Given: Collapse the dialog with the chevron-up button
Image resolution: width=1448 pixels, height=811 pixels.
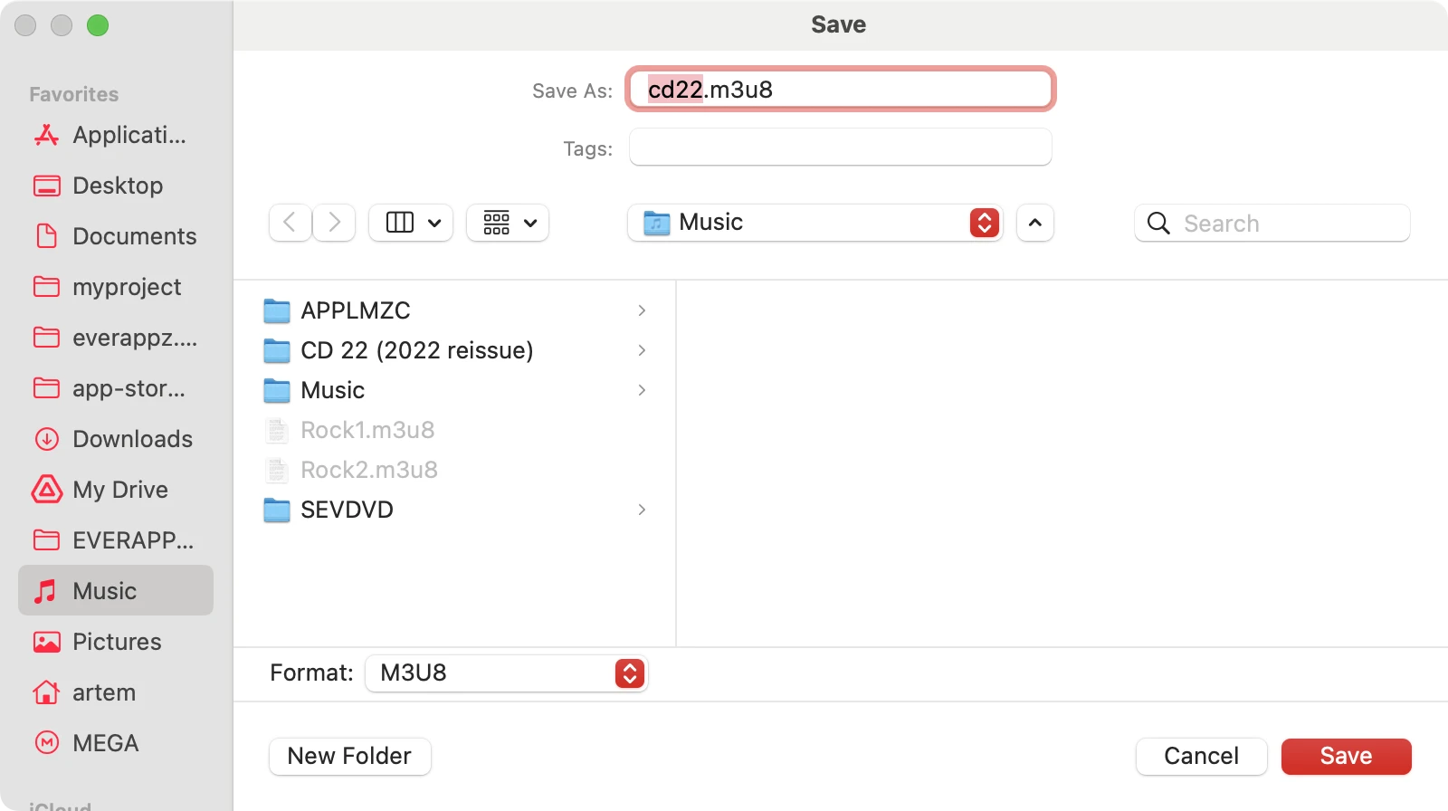Looking at the screenshot, I should 1035,223.
